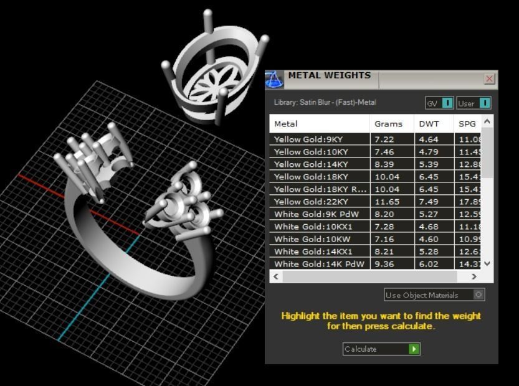Select the White Gold:10KW row
This screenshot has height=386, width=519.
pyautogui.click(x=375, y=239)
